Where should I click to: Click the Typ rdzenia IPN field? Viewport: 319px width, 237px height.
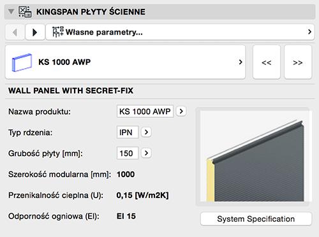[x=128, y=132]
